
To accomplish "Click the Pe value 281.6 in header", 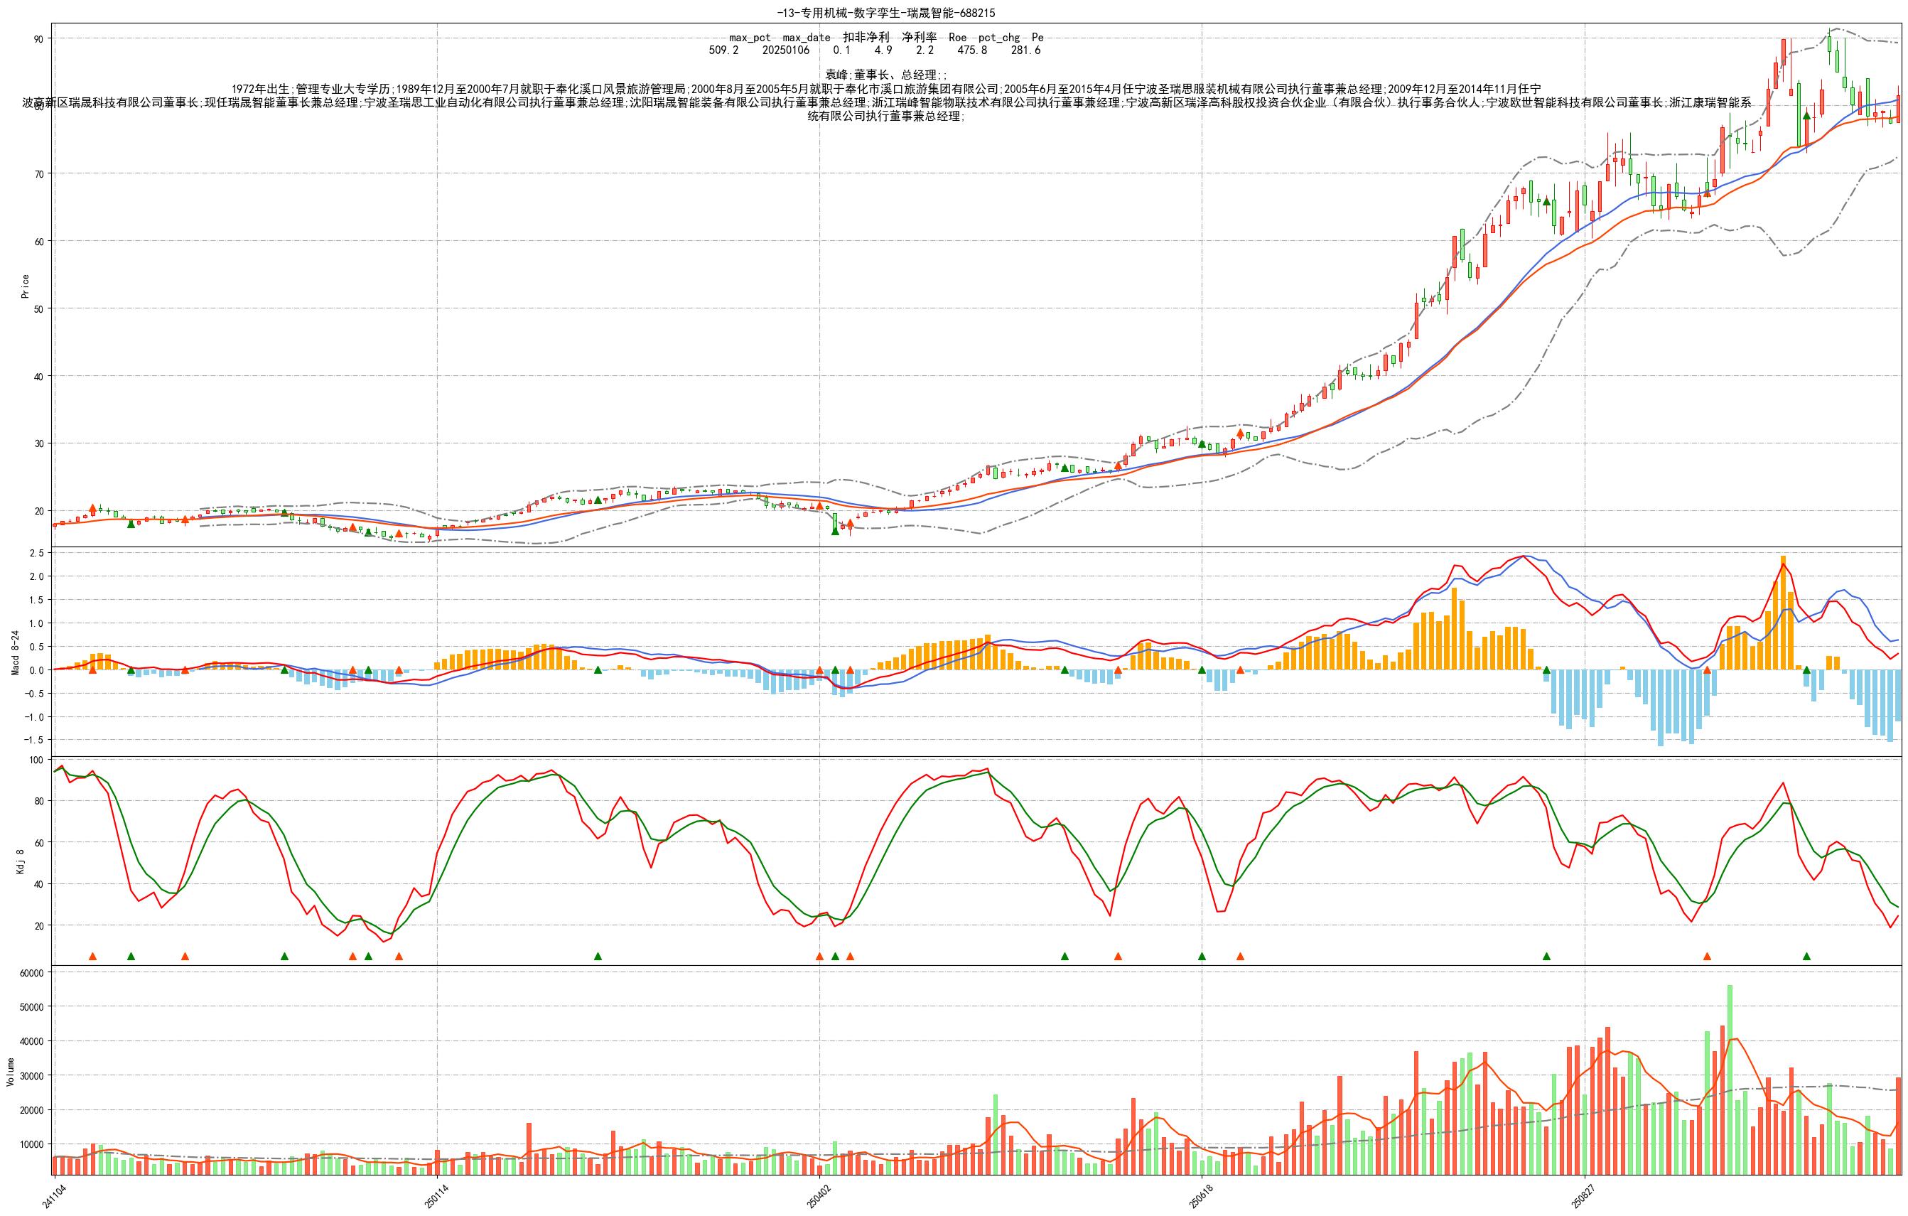I will pos(1025,50).
